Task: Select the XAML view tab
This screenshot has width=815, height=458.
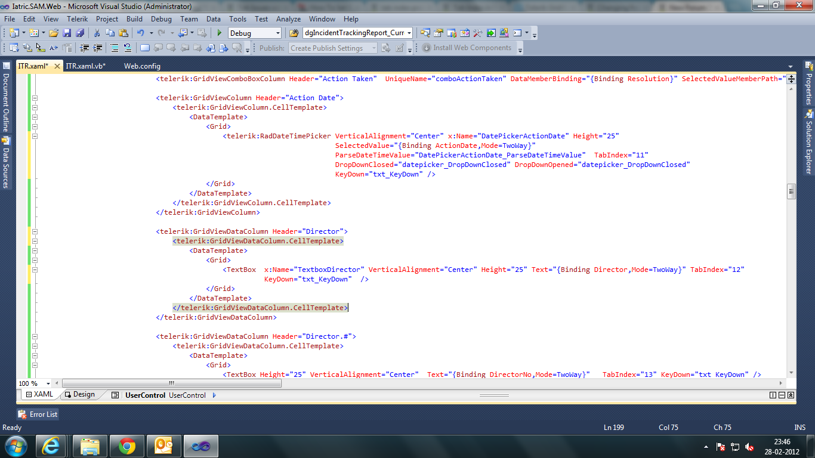Action: click(39, 395)
